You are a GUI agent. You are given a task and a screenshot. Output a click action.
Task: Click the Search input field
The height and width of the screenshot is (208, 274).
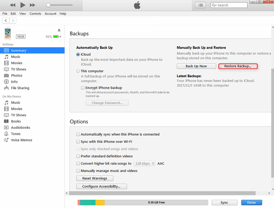pyautogui.click(x=229, y=5)
